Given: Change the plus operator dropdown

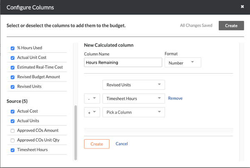Looking at the screenshot, I should coord(92,112).
